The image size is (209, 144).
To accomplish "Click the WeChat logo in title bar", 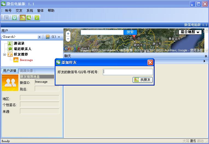I will (x=3, y=4).
